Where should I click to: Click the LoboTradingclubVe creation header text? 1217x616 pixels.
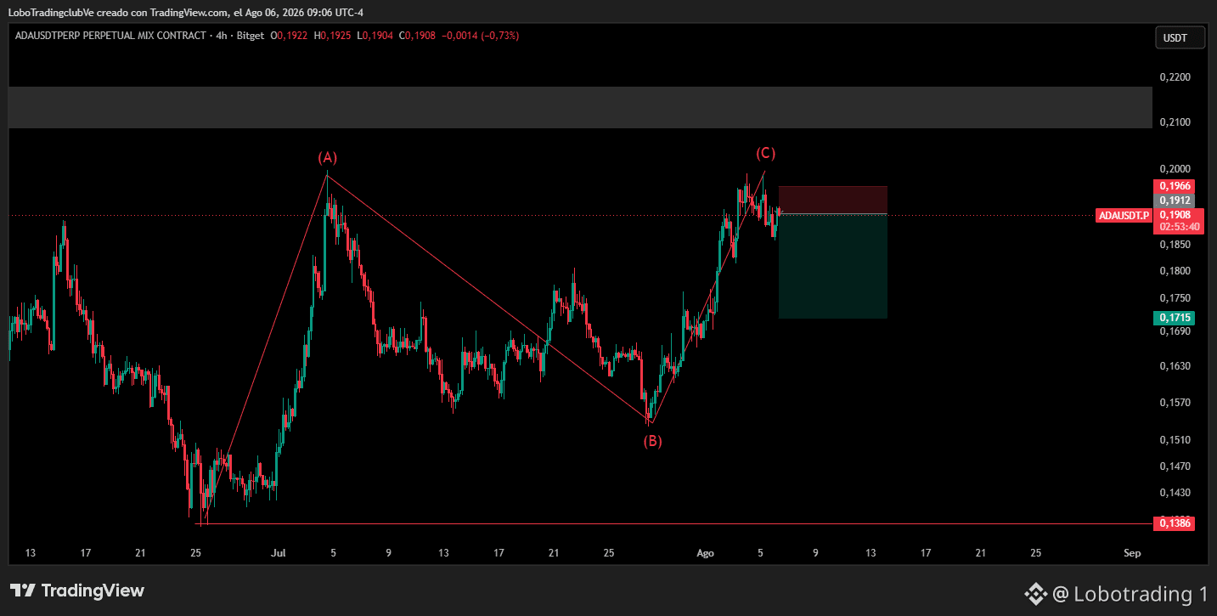point(186,12)
